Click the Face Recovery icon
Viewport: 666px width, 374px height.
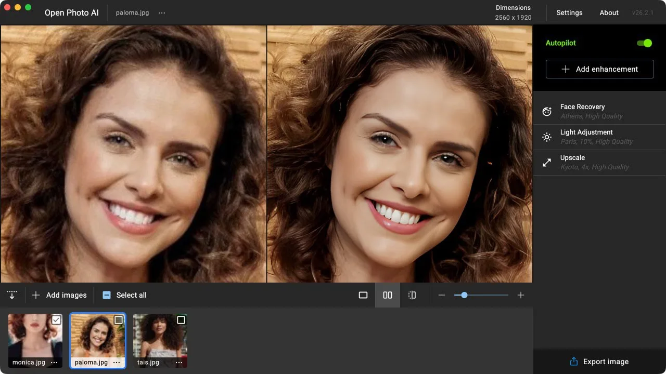(x=547, y=111)
